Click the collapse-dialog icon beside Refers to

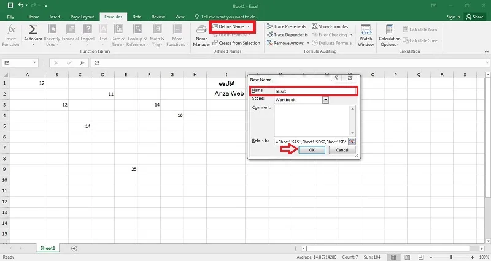pyautogui.click(x=352, y=142)
